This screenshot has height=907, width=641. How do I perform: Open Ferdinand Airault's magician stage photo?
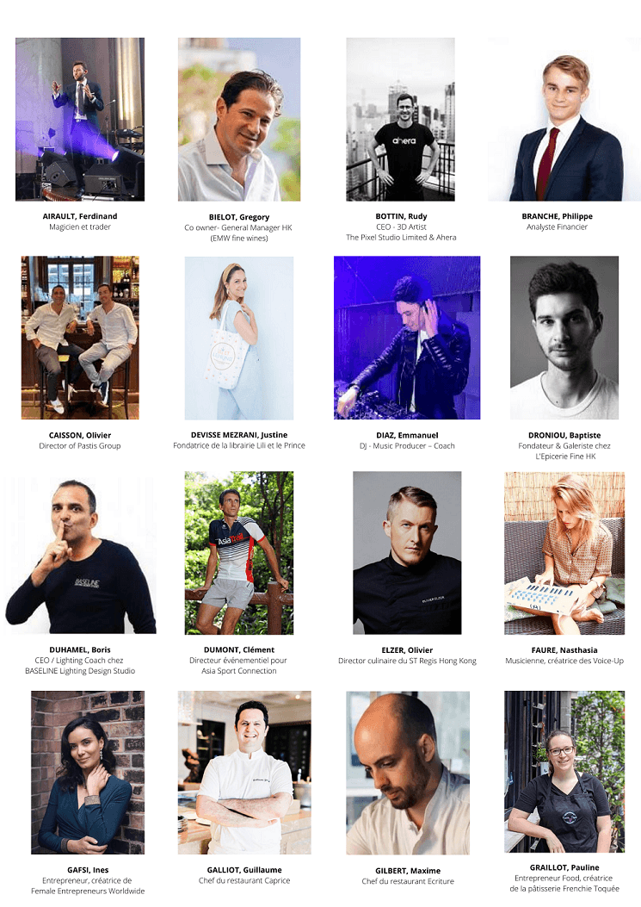click(x=80, y=119)
